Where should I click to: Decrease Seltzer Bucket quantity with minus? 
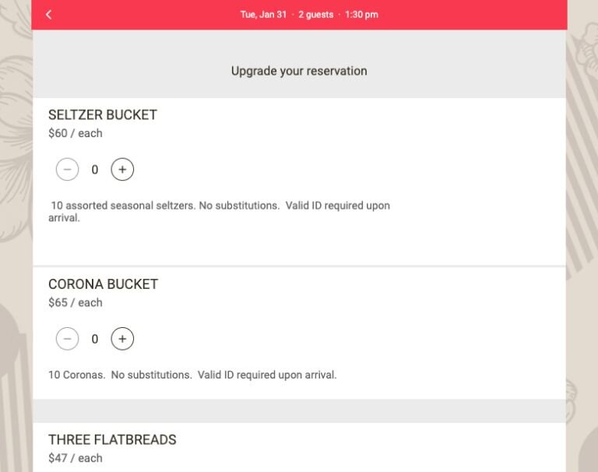tap(68, 169)
